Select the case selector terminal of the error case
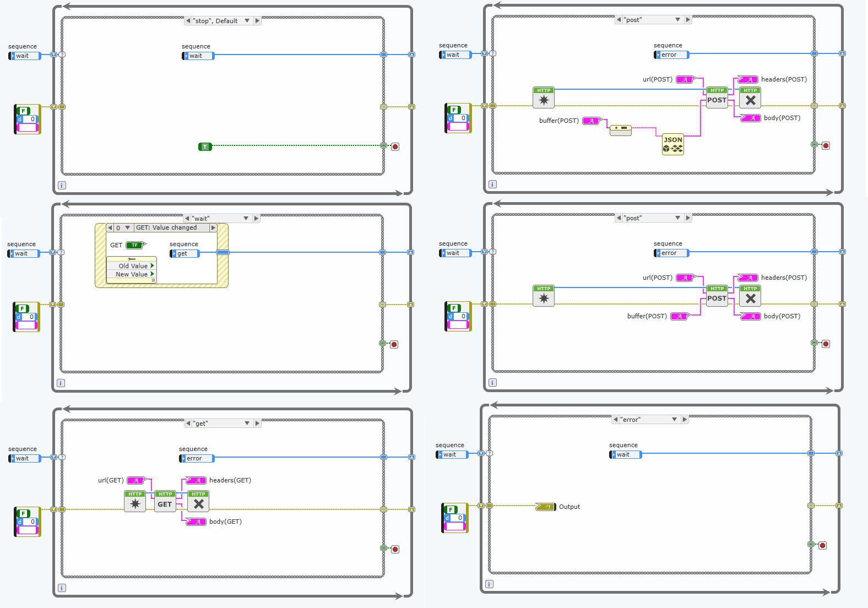The width and height of the screenshot is (868, 608). coord(490,453)
